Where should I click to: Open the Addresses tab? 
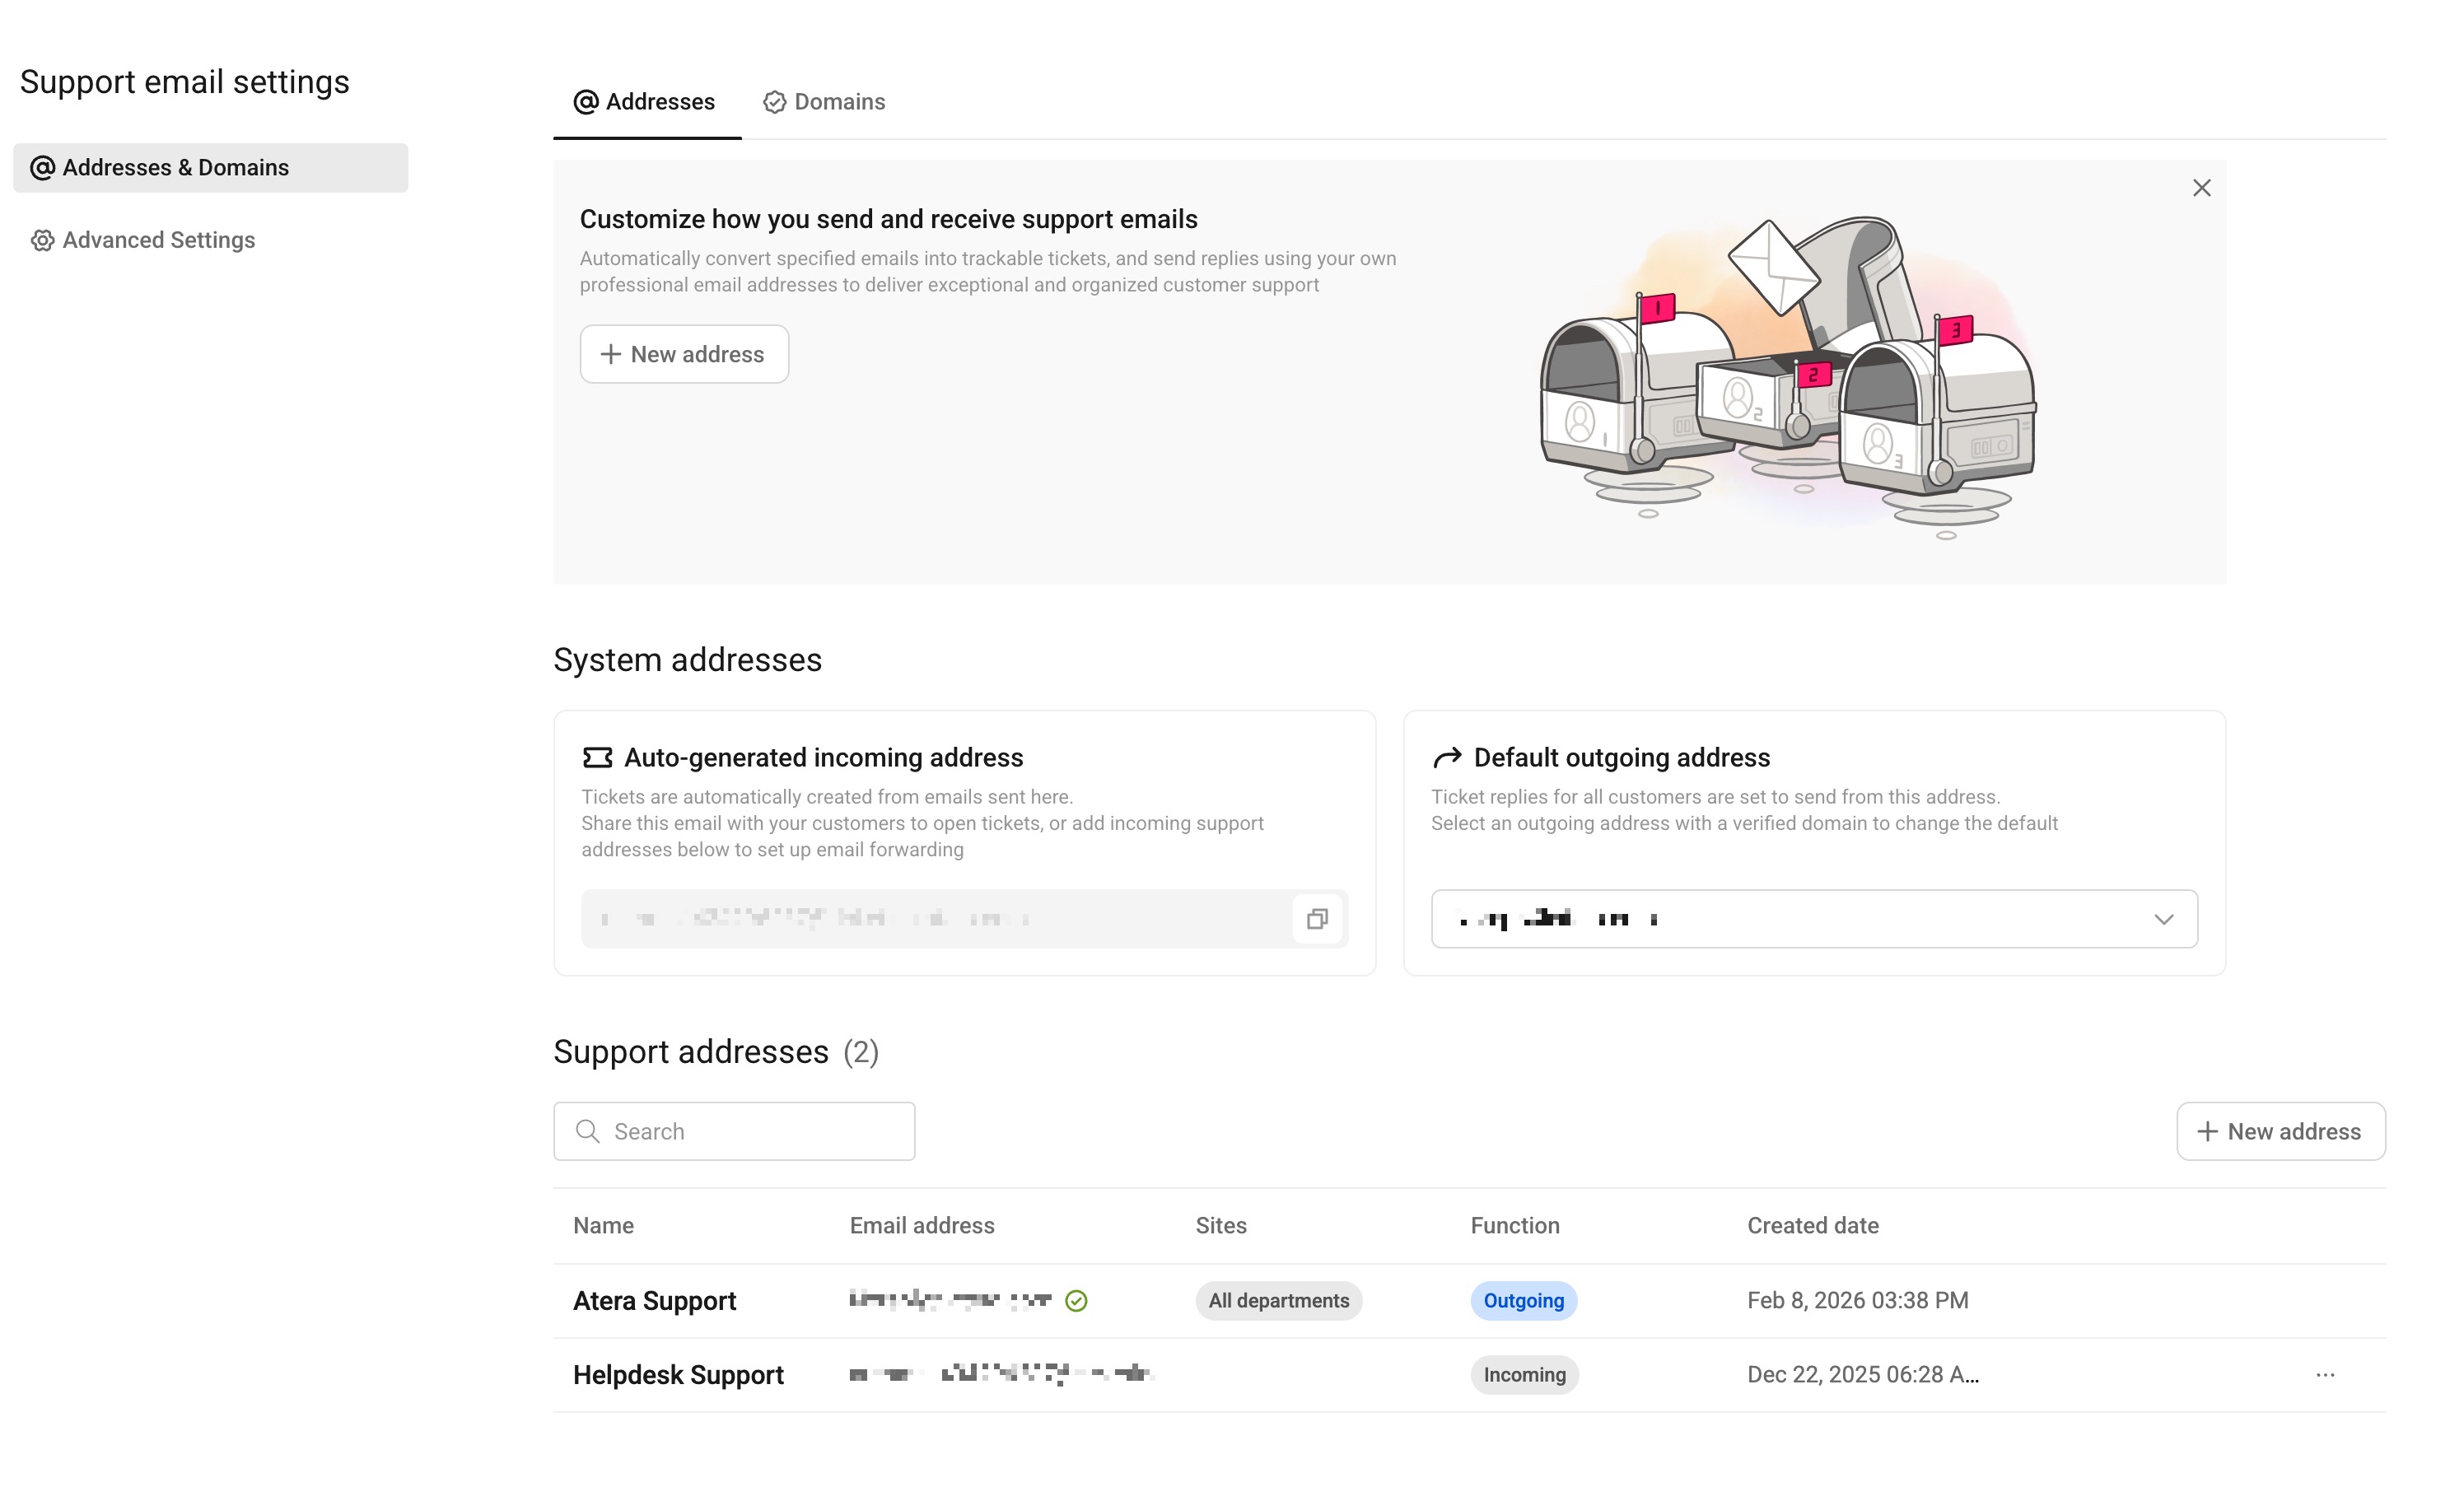pyautogui.click(x=646, y=102)
